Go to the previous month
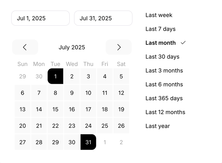Viewport: 222px width, 163px height. pos(25,47)
